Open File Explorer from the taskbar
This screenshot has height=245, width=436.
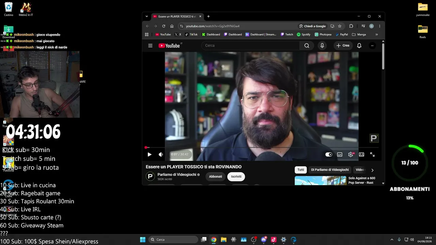click(x=223, y=240)
